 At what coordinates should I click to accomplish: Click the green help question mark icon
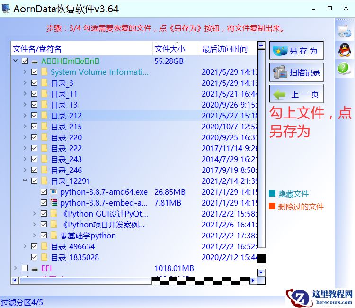(x=344, y=68)
